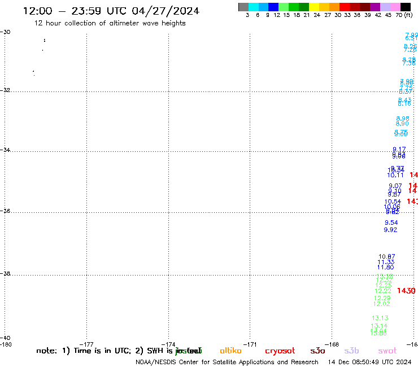Click the '33' color scale label
The width and height of the screenshot is (418, 367).
[347, 15]
